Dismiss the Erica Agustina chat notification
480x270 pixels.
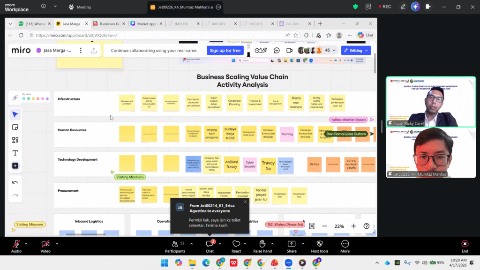tap(245, 202)
